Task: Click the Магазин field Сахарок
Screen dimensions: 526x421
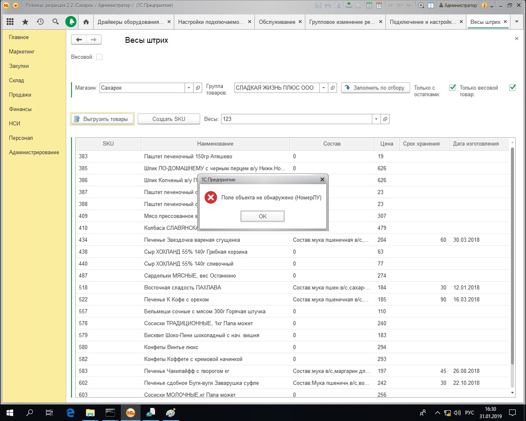Action: [x=142, y=88]
